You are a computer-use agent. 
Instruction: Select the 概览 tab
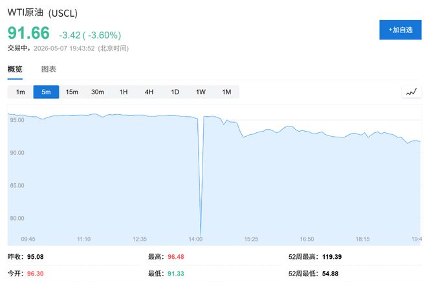pyautogui.click(x=15, y=69)
